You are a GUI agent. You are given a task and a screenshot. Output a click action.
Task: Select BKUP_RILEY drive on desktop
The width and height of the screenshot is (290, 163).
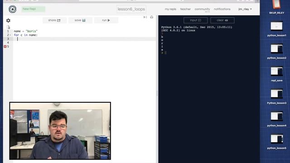277,7
